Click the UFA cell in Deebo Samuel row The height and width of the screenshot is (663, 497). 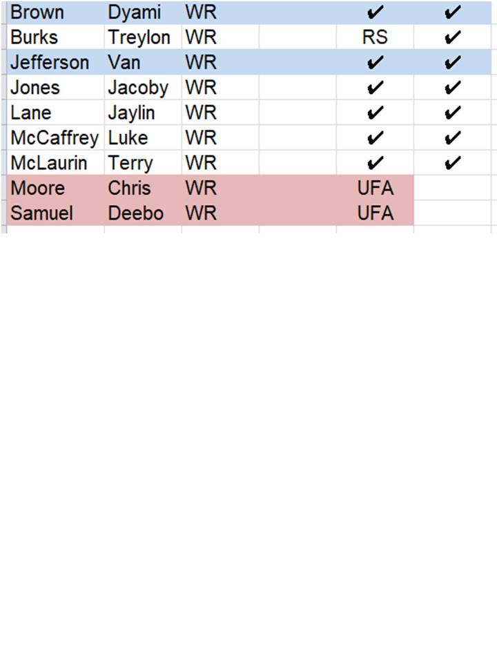(375, 213)
